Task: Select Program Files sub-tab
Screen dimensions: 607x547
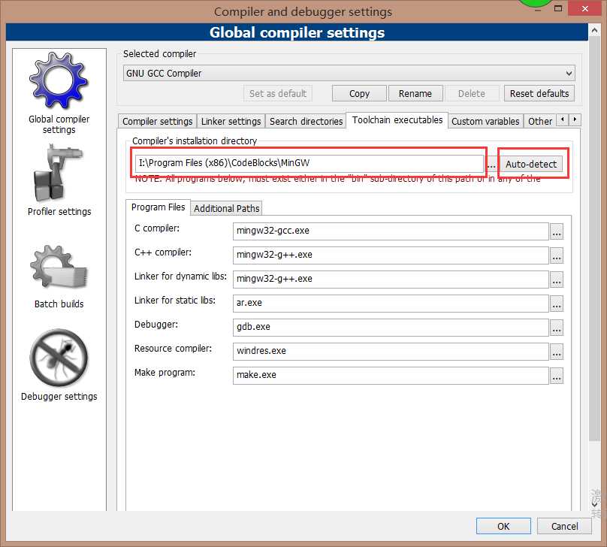Action: click(x=158, y=207)
